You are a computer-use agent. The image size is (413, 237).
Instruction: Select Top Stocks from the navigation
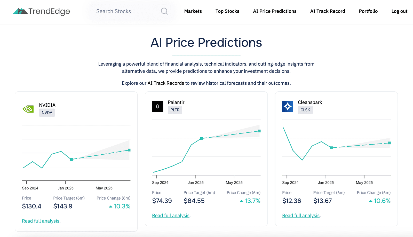(x=227, y=11)
